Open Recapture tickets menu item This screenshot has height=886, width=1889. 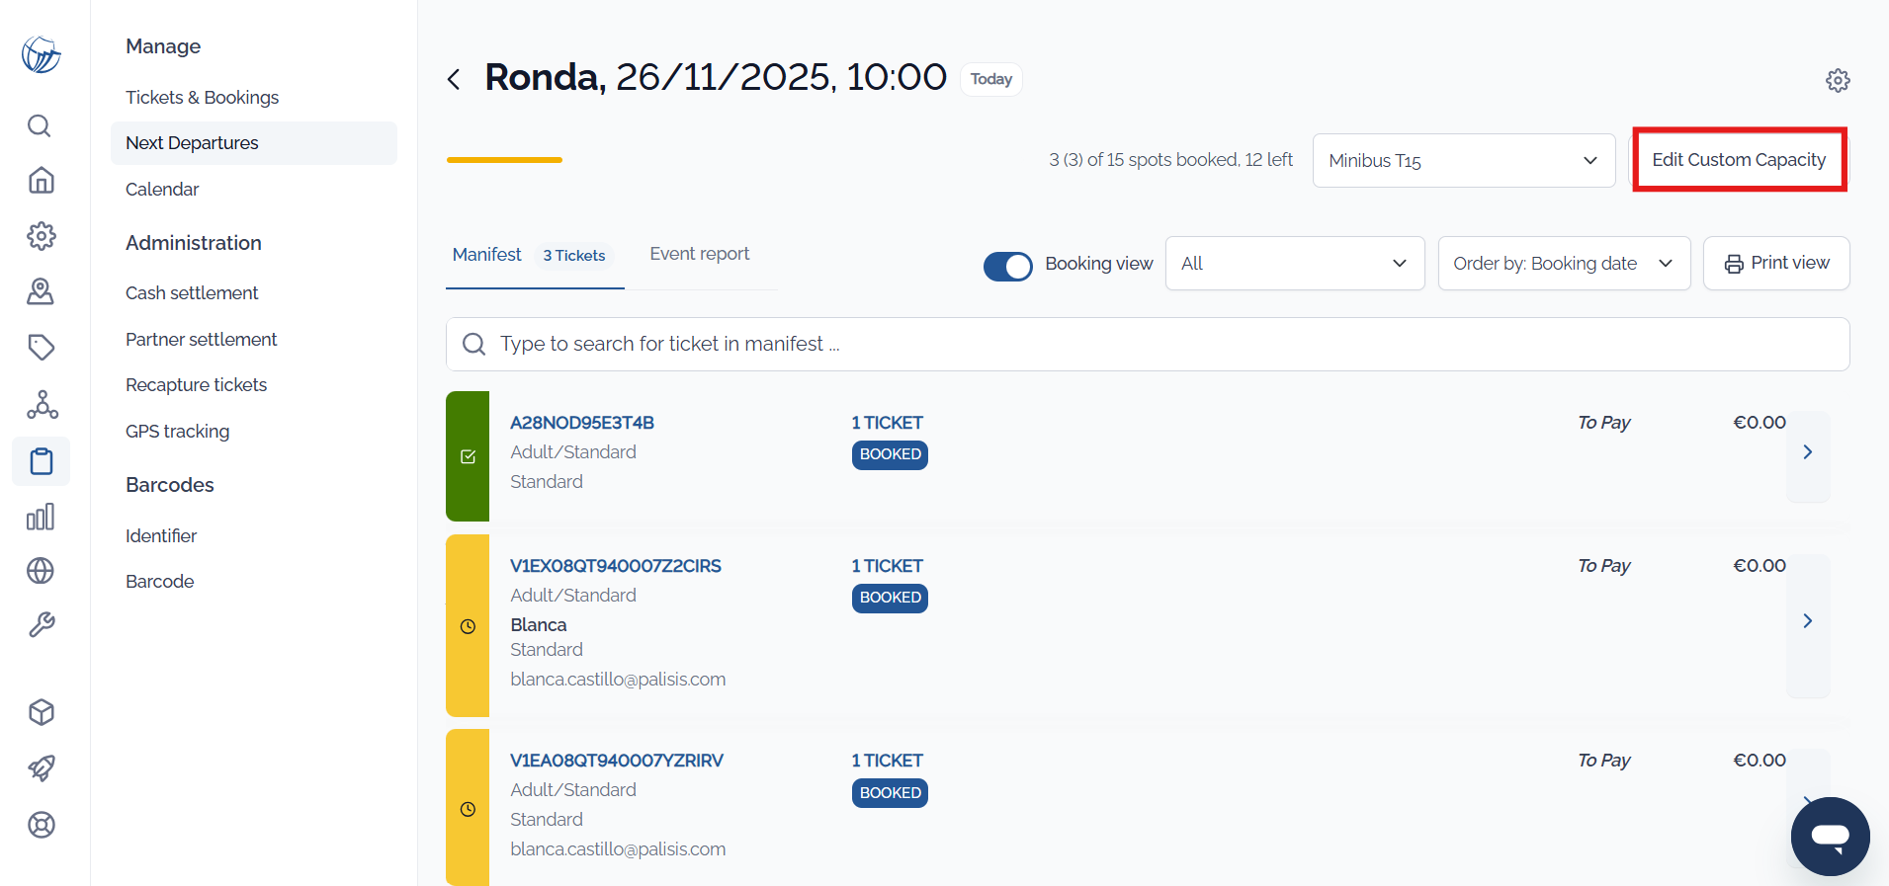197,385
